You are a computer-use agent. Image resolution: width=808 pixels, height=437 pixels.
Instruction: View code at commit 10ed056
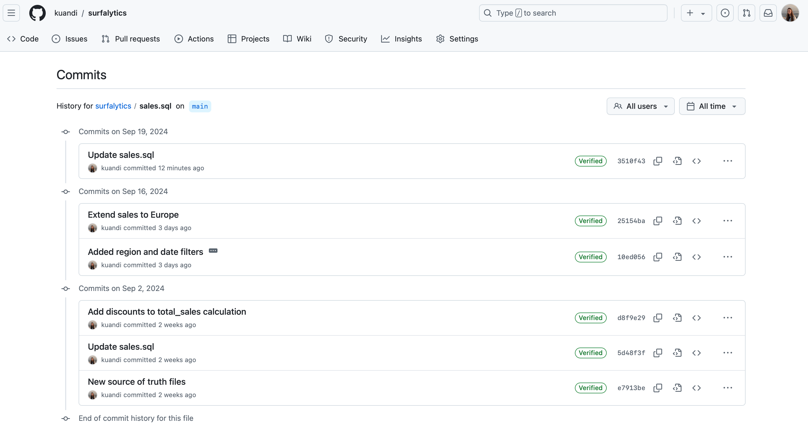point(677,257)
